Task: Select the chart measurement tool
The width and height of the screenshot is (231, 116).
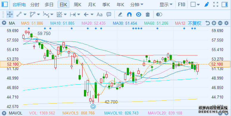Action: 59,15
